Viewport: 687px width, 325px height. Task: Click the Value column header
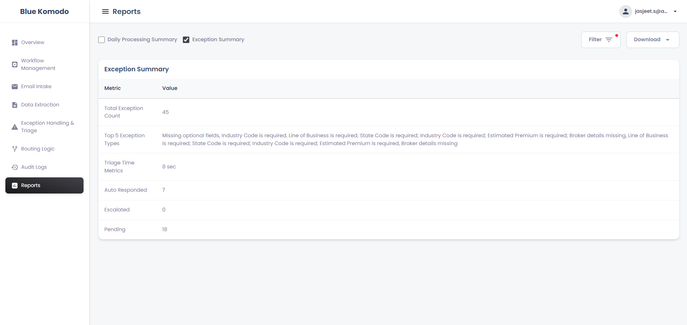[x=170, y=89]
